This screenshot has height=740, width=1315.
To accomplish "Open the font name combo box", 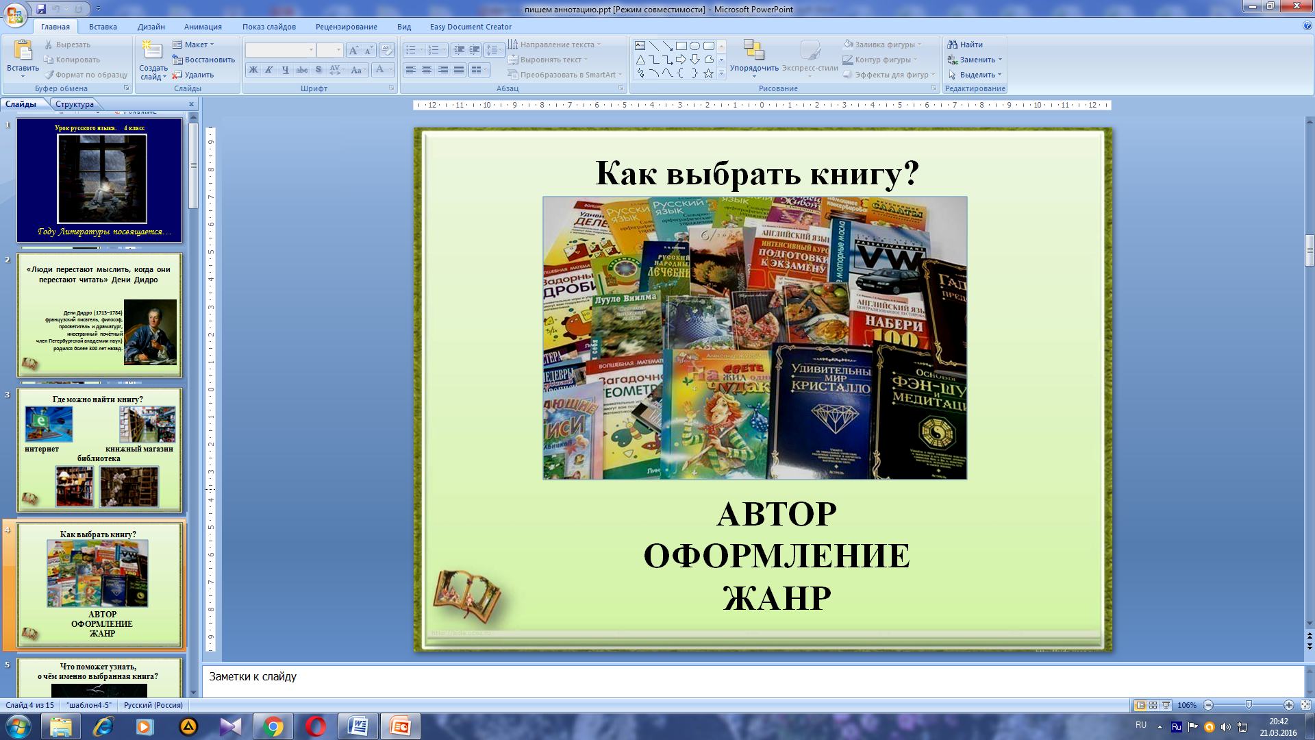I will [x=280, y=50].
